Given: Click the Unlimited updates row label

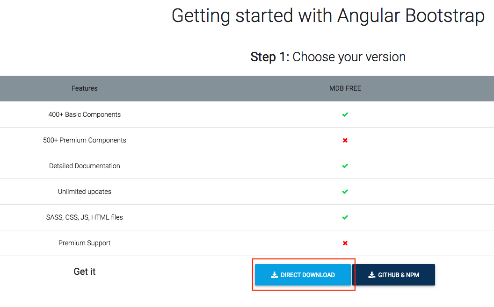Looking at the screenshot, I should coord(84,192).
